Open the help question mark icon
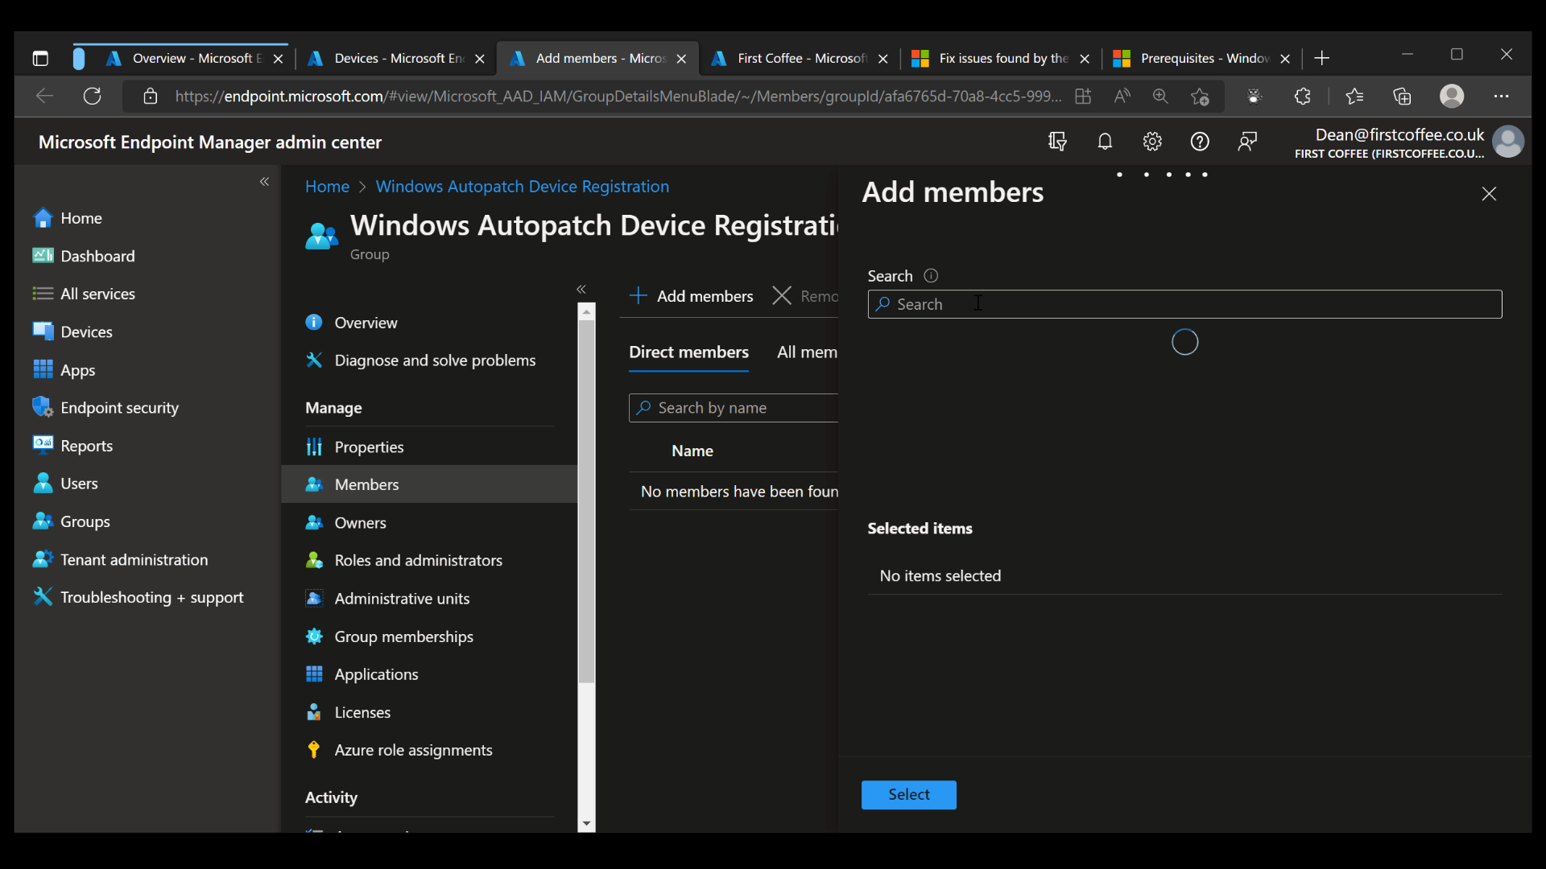Viewport: 1546px width, 869px height. coord(1200,141)
